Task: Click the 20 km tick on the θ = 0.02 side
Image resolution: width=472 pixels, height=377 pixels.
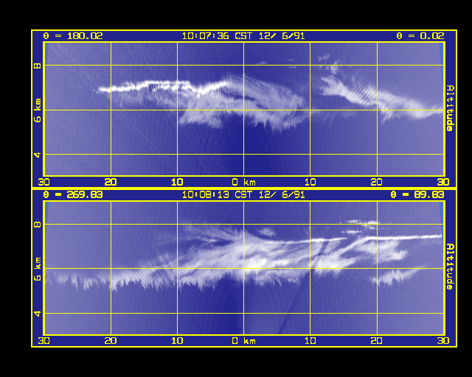Action: coord(377,182)
